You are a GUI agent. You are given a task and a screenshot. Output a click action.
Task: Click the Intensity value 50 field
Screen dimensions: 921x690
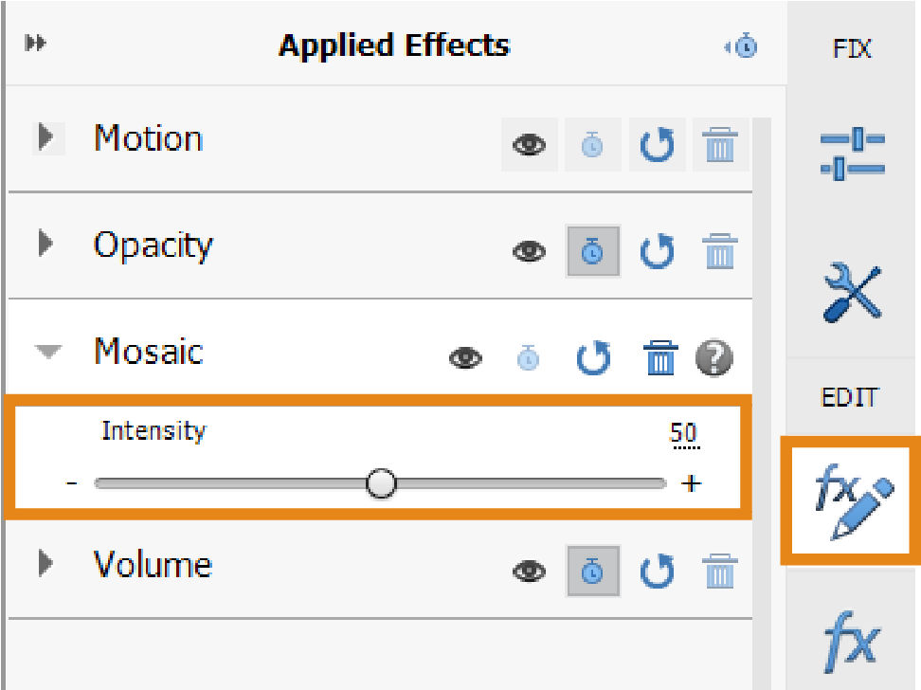tap(683, 434)
